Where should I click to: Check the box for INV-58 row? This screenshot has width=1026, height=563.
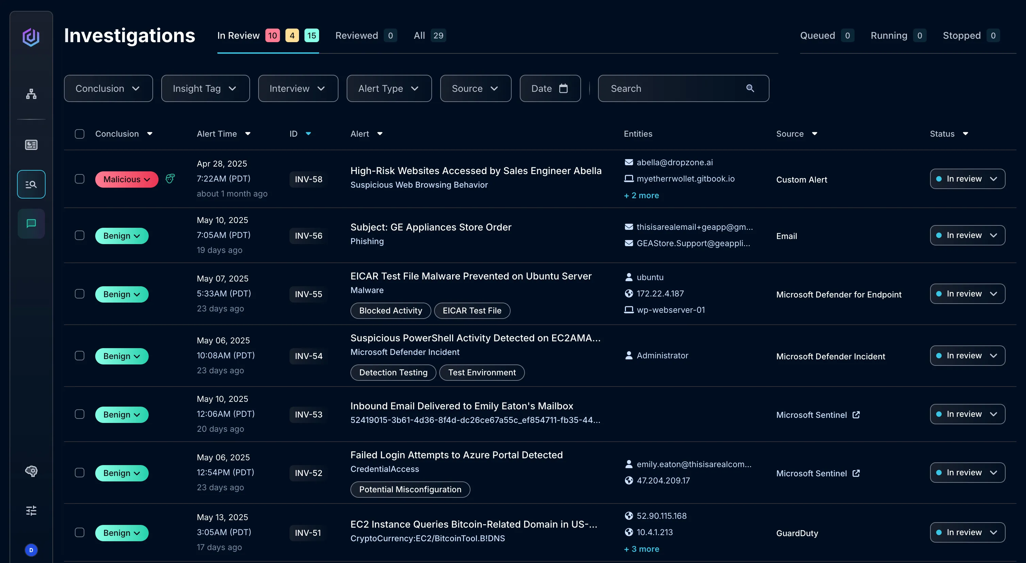80,179
